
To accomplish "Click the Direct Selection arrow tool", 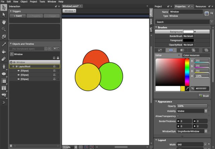I will coord(4,14).
